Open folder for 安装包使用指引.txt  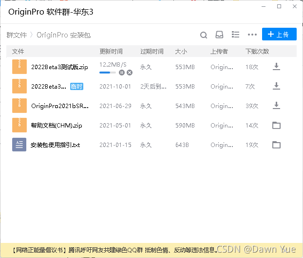tap(276, 145)
